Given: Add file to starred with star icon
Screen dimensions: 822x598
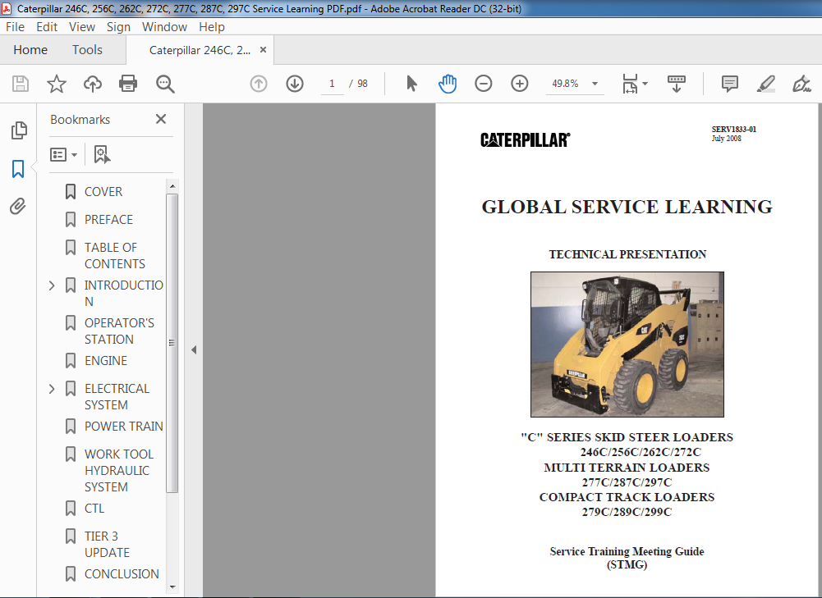Looking at the screenshot, I should 57,84.
